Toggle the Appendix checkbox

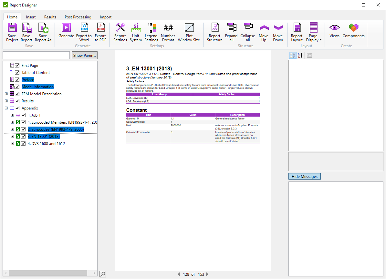tap(17, 108)
